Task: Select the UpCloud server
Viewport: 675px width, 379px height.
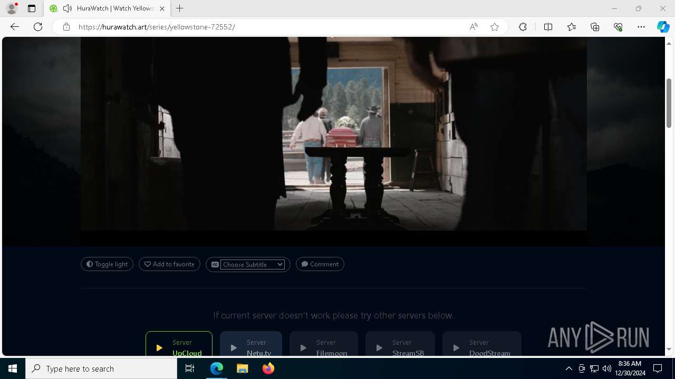Action: (179, 344)
